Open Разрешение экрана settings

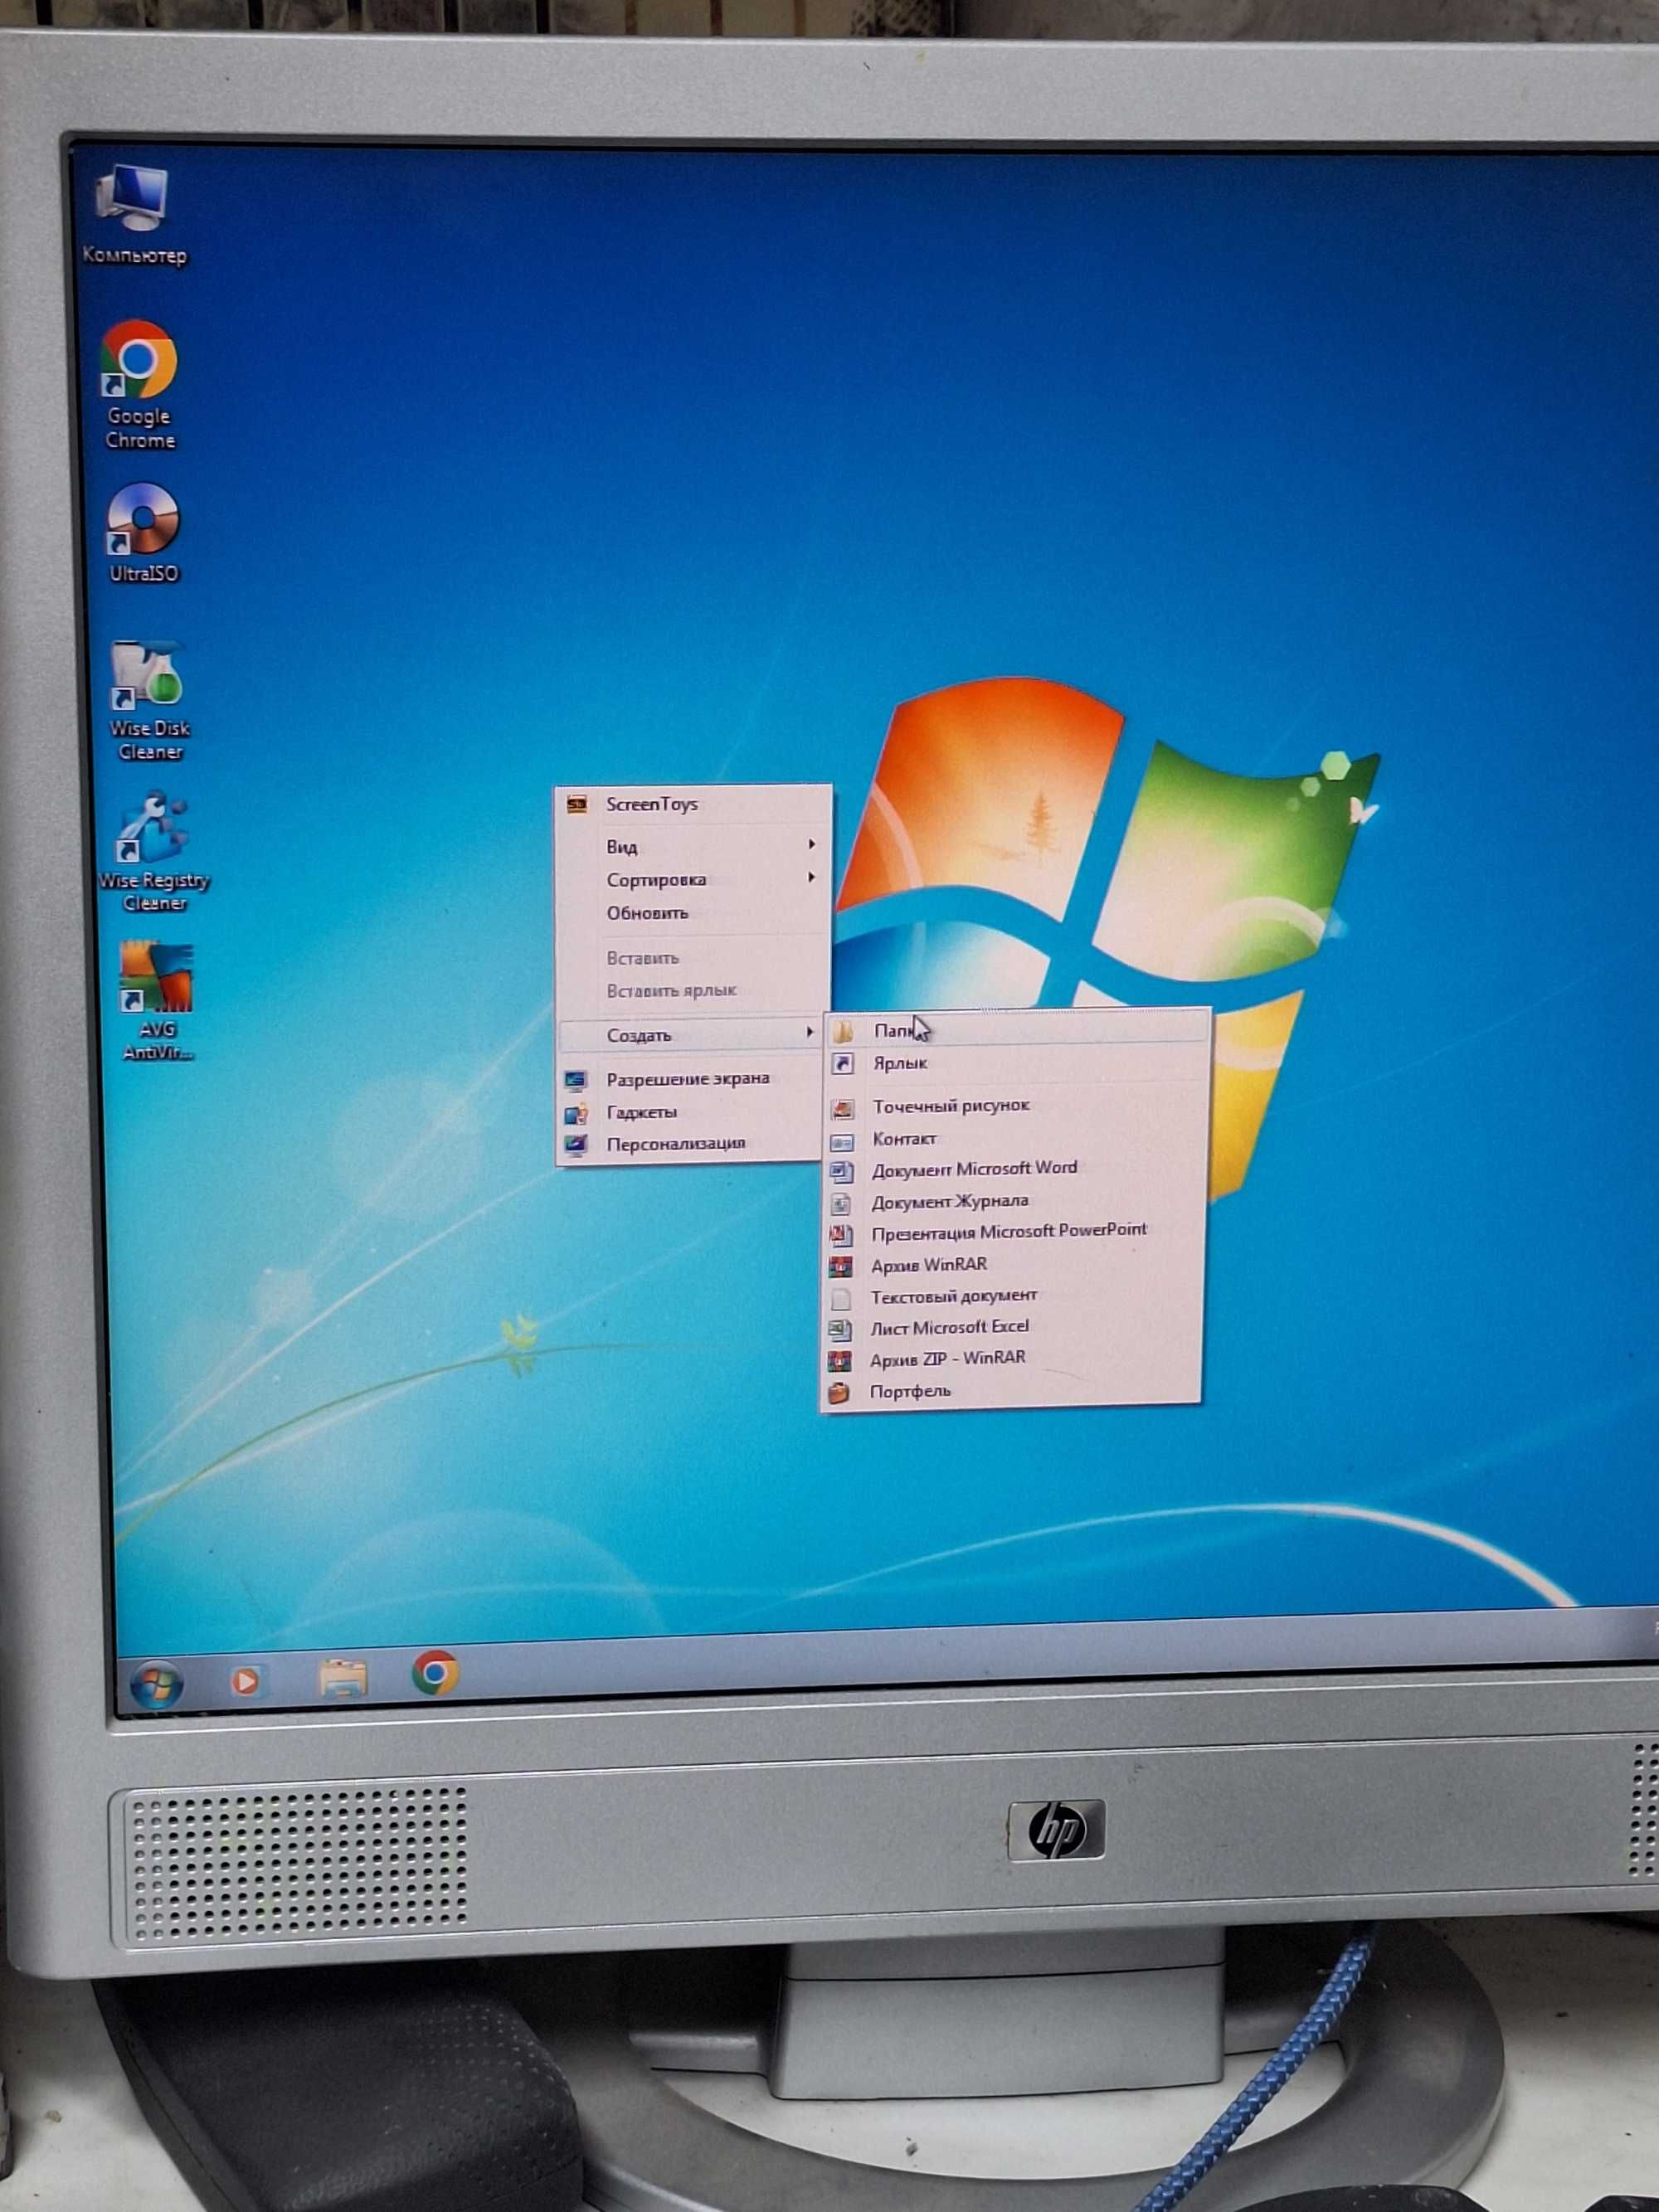point(690,1078)
